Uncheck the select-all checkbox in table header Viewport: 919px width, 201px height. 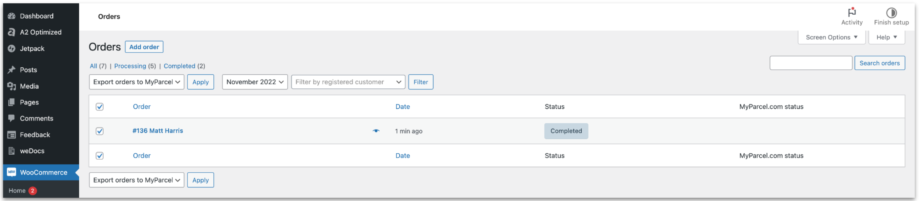[x=100, y=107]
